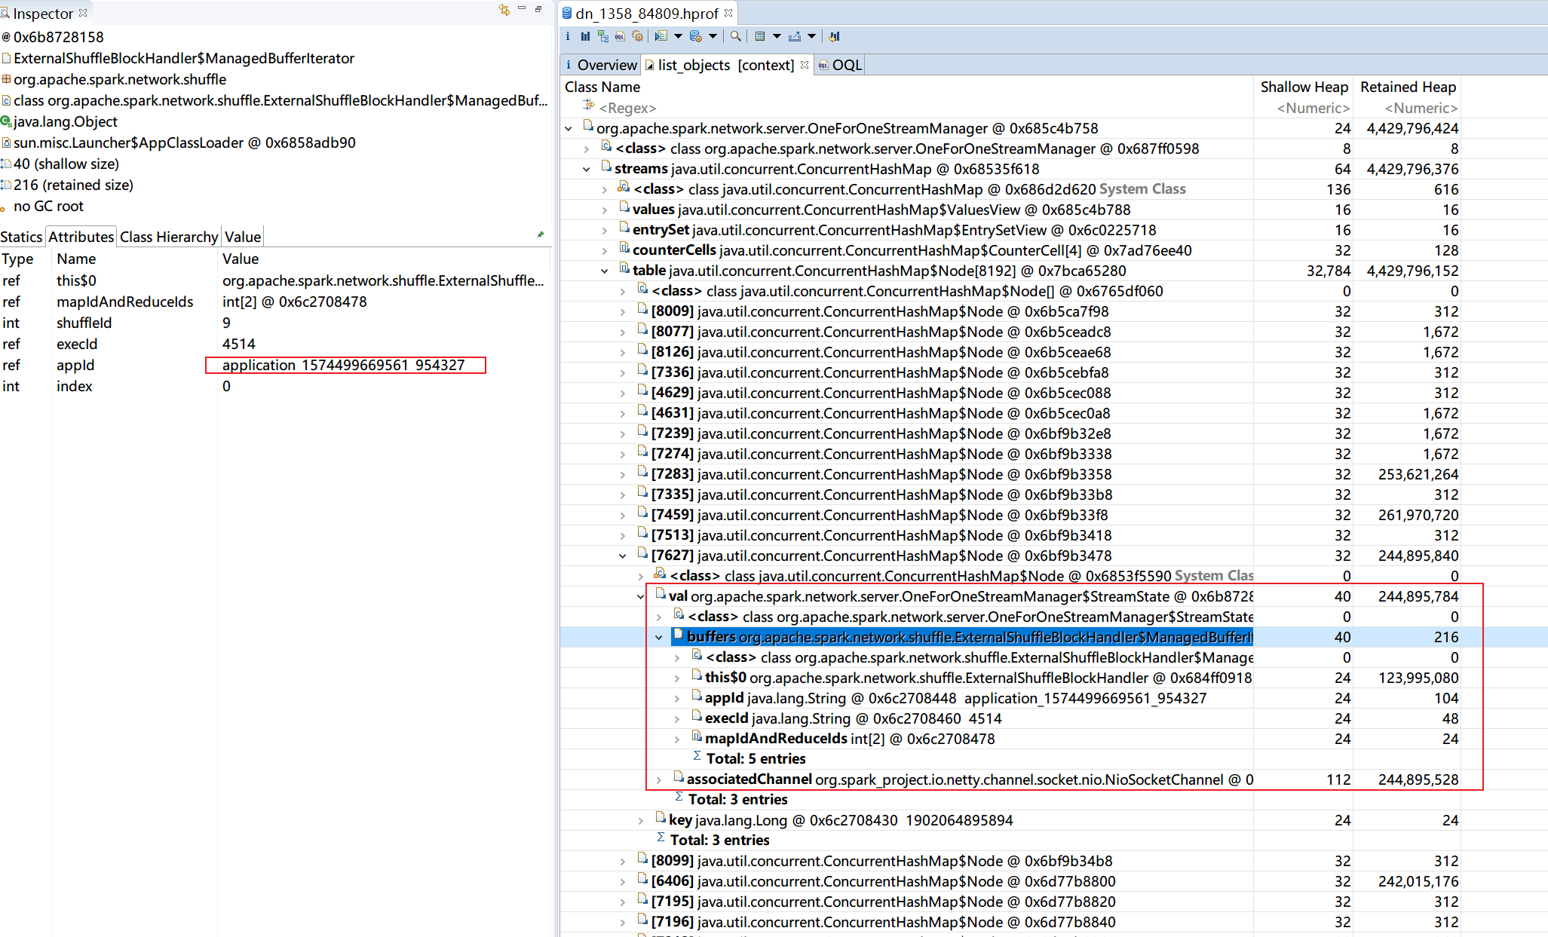Click the magnifier find-object icon

[x=735, y=36]
